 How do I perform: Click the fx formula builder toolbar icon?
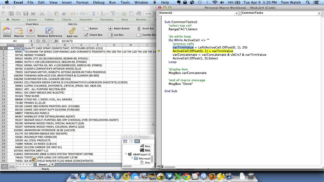point(124,14)
